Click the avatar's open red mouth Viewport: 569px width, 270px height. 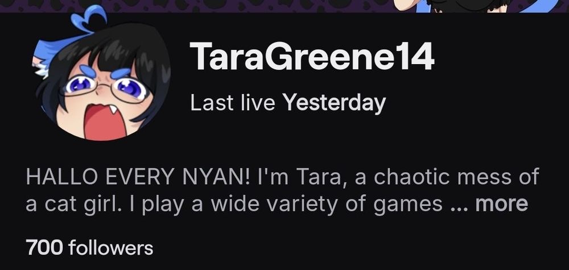pyautogui.click(x=105, y=121)
